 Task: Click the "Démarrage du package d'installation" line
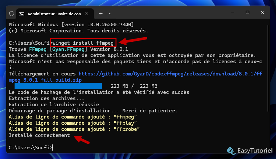pos(93,110)
